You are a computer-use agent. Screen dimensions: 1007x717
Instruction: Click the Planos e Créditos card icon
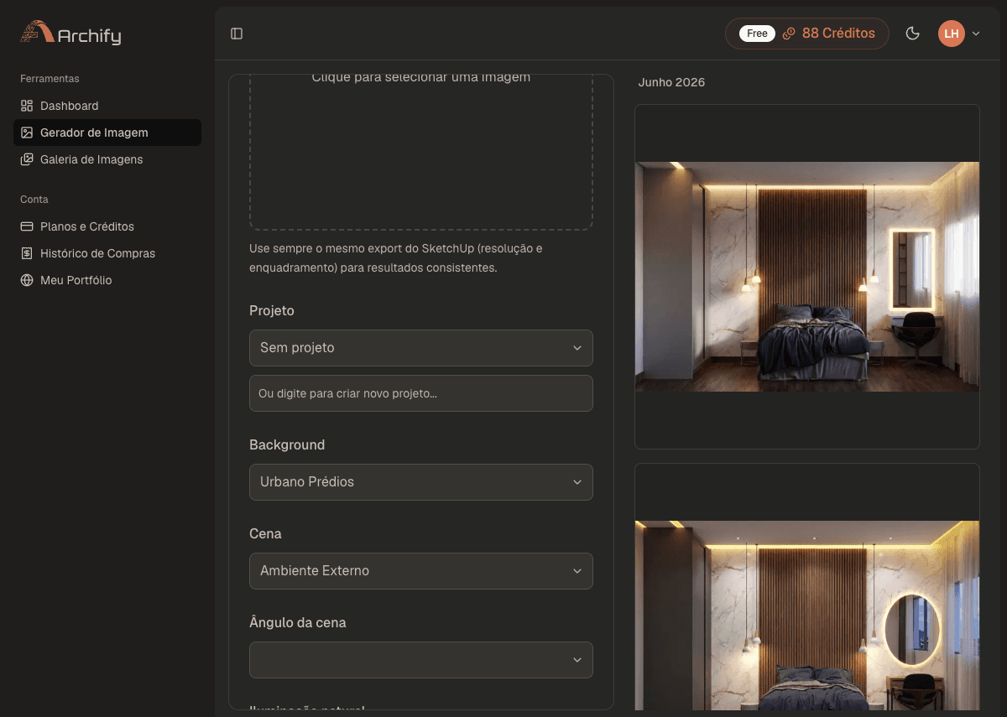(27, 226)
